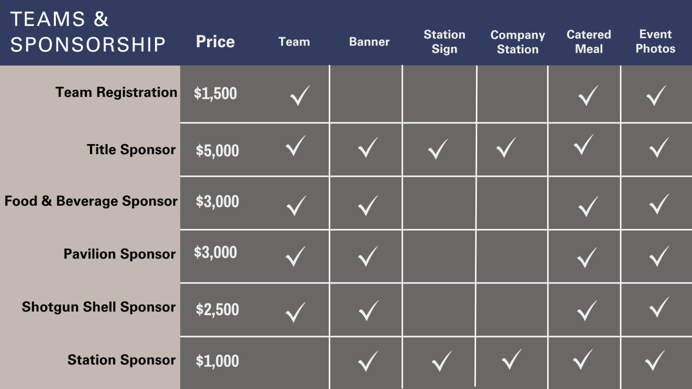Image resolution: width=692 pixels, height=389 pixels.
Task: Click Title Sponsor's Station Sign checkmark
Action: click(x=438, y=149)
